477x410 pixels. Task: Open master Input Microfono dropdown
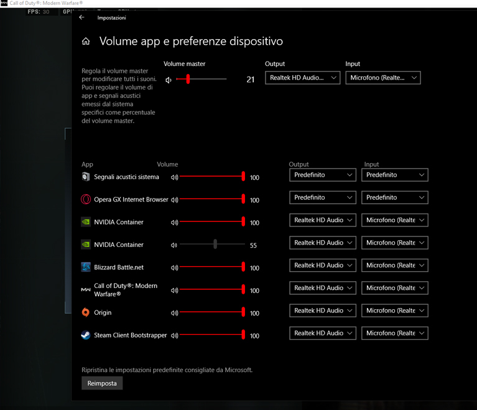click(x=383, y=78)
